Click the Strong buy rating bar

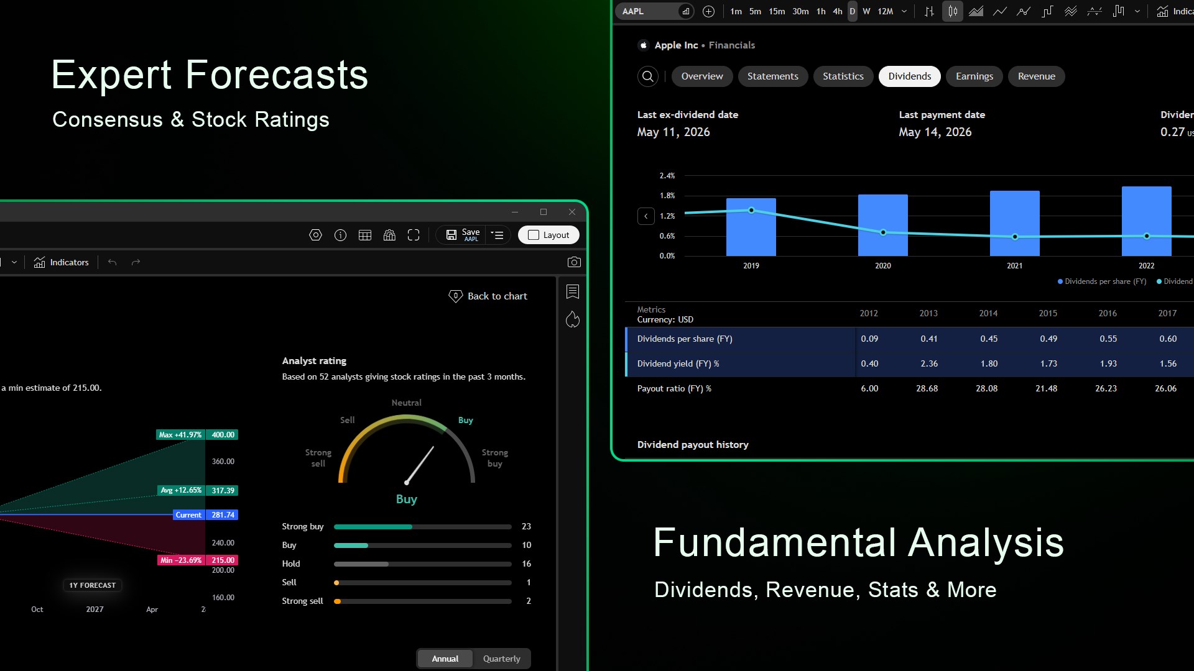[423, 527]
